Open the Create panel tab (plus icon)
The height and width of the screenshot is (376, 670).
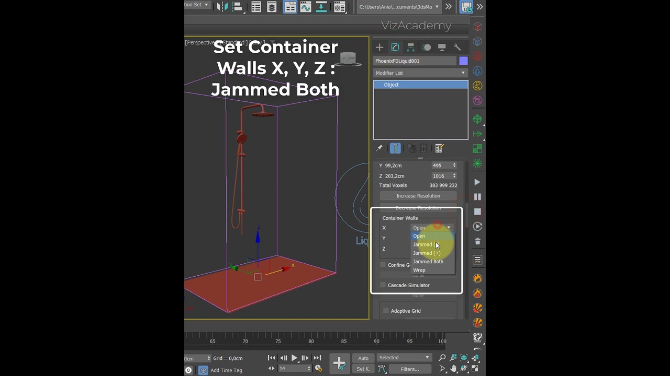pos(379,47)
